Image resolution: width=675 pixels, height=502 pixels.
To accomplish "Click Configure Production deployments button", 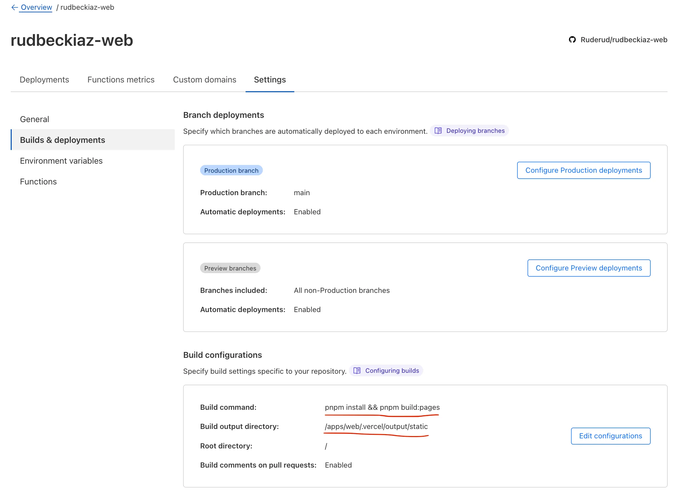I will (584, 170).
